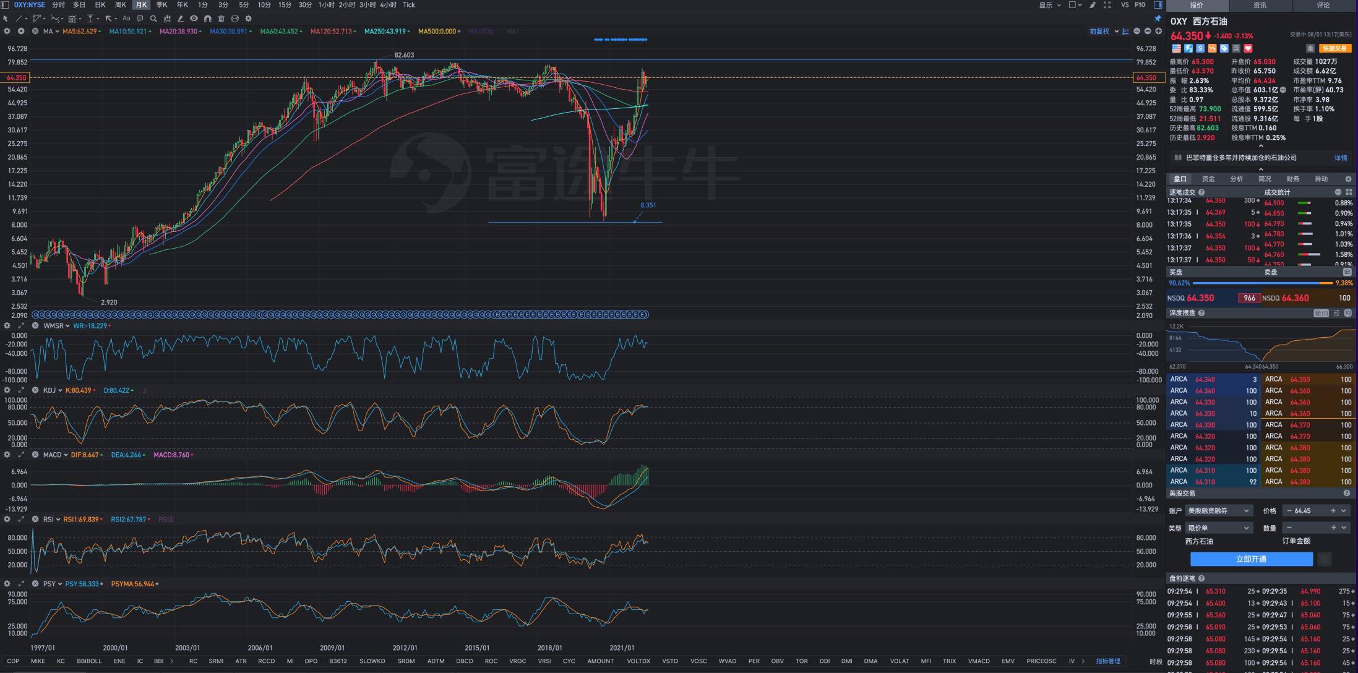This screenshot has width=1358, height=673.
Task: Add a comment bubble annotation
Action: coord(140,19)
